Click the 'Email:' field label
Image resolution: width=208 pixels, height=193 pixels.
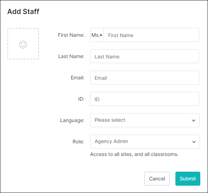[78, 78]
